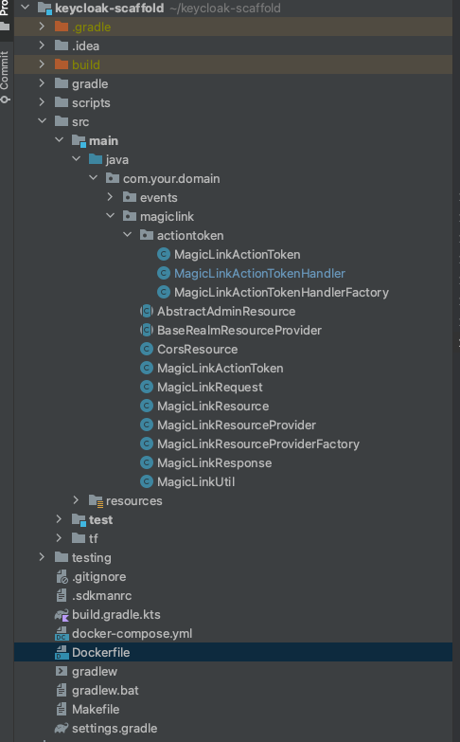Viewport: 460px width, 742px height.
Task: Collapse the actiontoken package
Action: click(127, 235)
